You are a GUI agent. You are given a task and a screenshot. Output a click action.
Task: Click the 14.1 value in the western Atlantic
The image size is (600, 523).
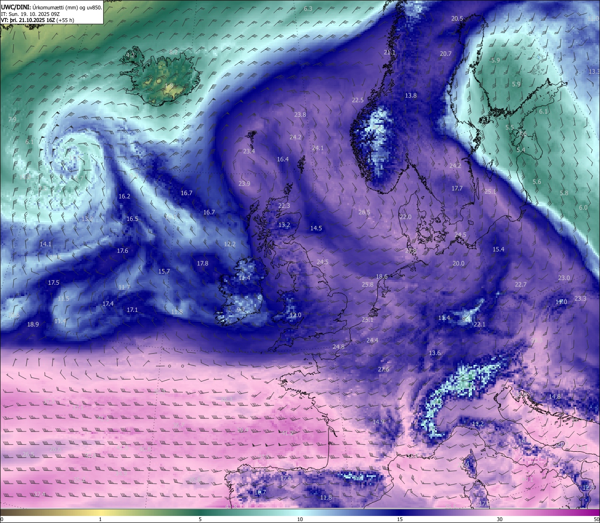tap(45, 244)
